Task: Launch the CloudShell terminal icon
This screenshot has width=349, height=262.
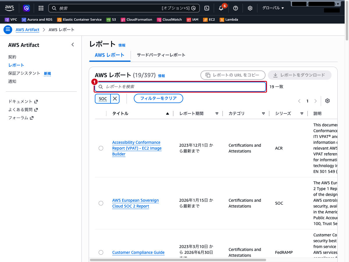Action: click(207, 8)
